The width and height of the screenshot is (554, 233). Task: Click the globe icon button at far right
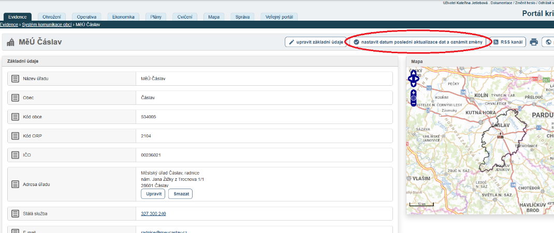click(x=548, y=42)
